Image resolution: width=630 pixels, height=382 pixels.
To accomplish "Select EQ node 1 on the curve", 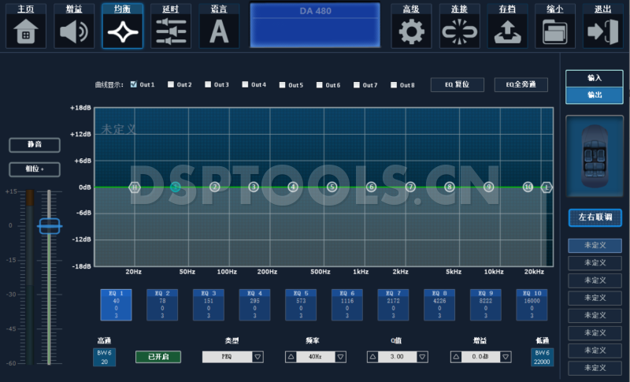I will tap(175, 187).
